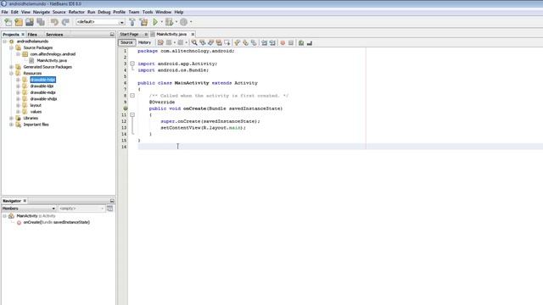Collapse the onCreate method fold marker
The width and height of the screenshot is (543, 305).
(132, 115)
